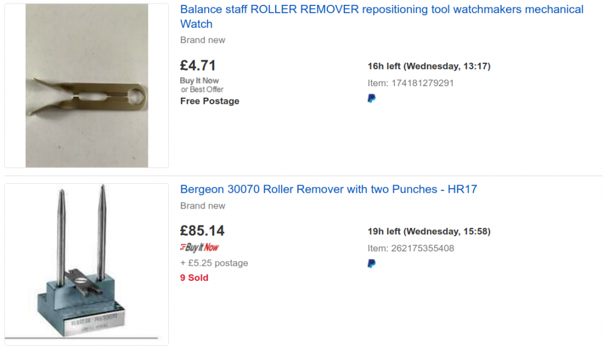Screen dimensions: 603x349
Task: Open the Balance staff ROLLER REMOVER listing title
Action: tap(382, 16)
